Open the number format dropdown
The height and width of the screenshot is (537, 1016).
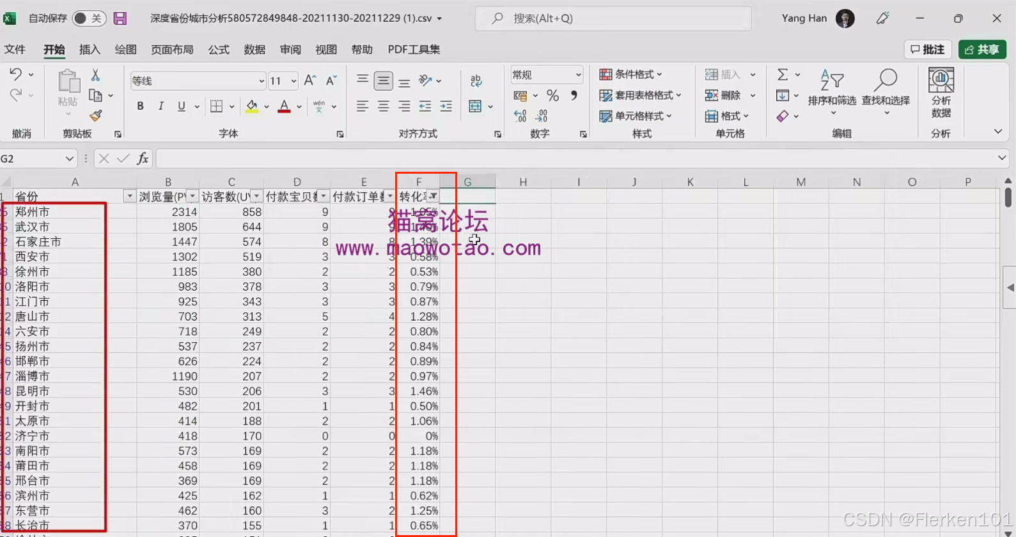pos(578,75)
